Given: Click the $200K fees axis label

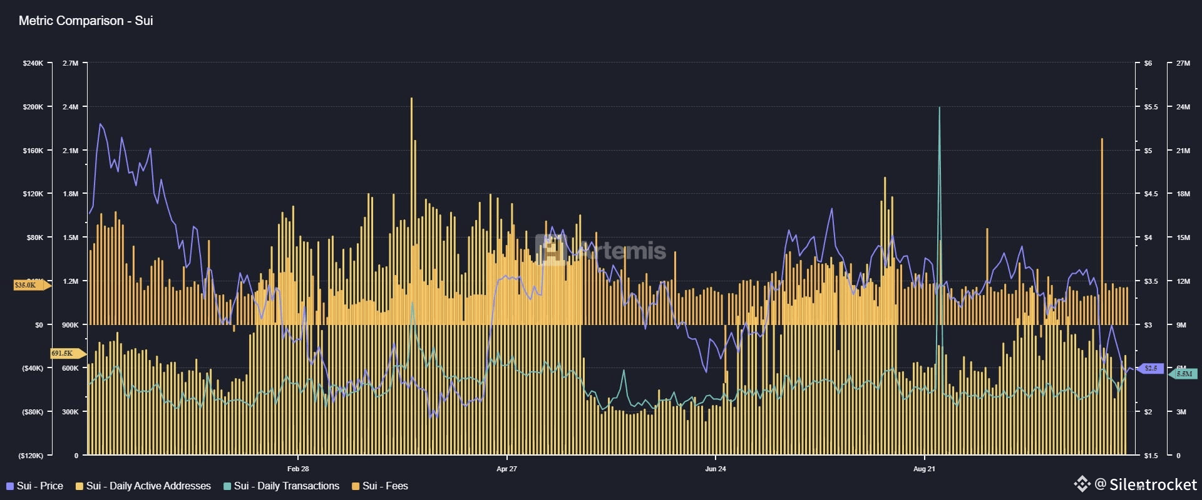Looking at the screenshot, I should click(x=33, y=107).
